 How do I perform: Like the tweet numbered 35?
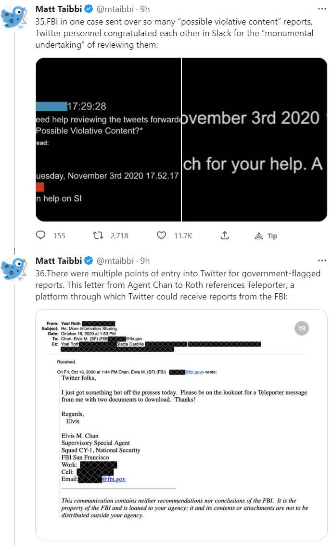tap(162, 235)
